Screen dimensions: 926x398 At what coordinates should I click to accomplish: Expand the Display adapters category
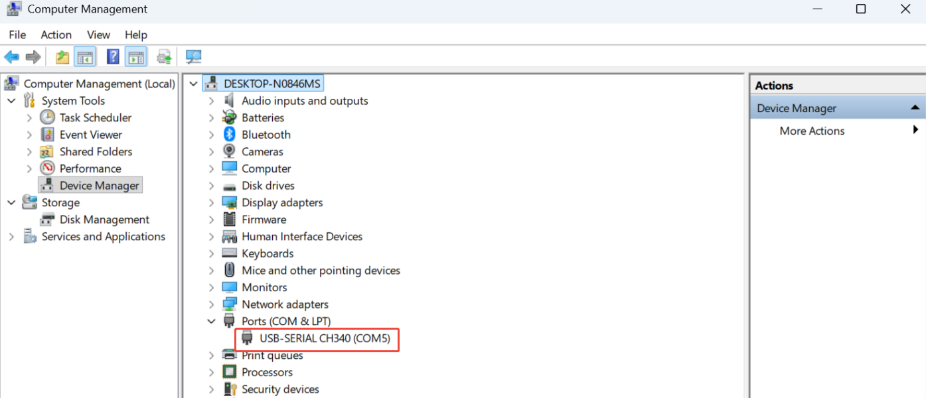click(x=212, y=203)
